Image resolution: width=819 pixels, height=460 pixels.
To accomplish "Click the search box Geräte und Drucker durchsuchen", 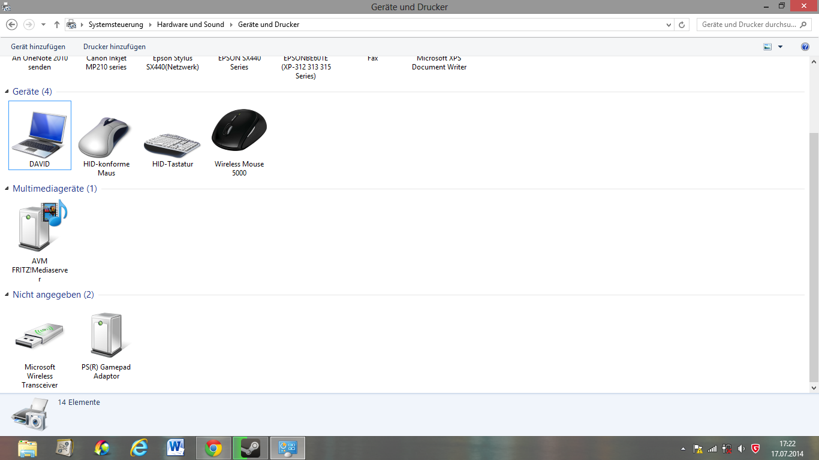I will (755, 25).
